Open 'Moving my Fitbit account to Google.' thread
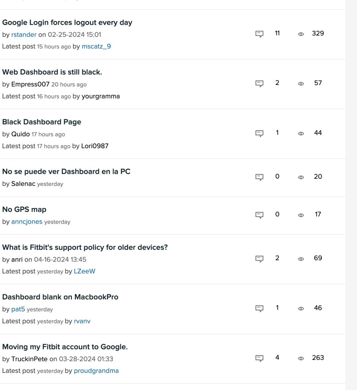Screen dimensions: 357x390 65,347
